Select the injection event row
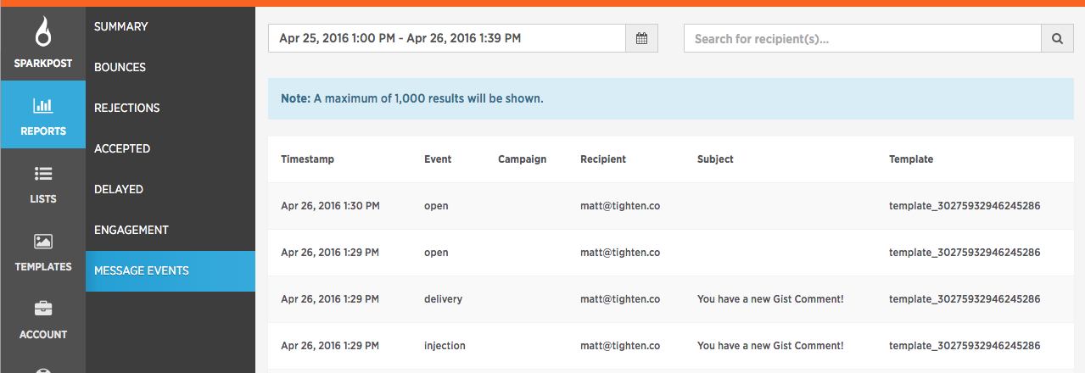The height and width of the screenshot is (373, 1085). tap(670, 346)
